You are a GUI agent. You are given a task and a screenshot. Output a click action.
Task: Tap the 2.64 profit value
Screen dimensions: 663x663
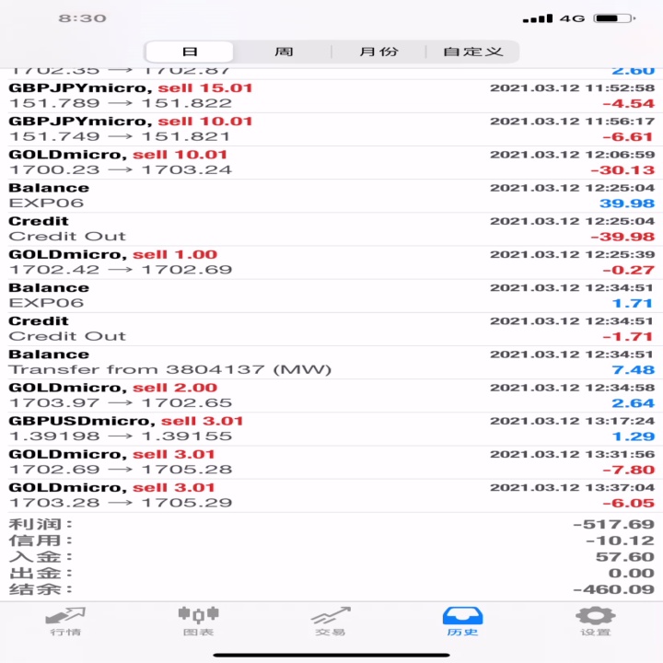(x=633, y=403)
